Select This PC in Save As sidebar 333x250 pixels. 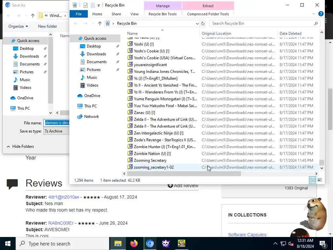23,108
